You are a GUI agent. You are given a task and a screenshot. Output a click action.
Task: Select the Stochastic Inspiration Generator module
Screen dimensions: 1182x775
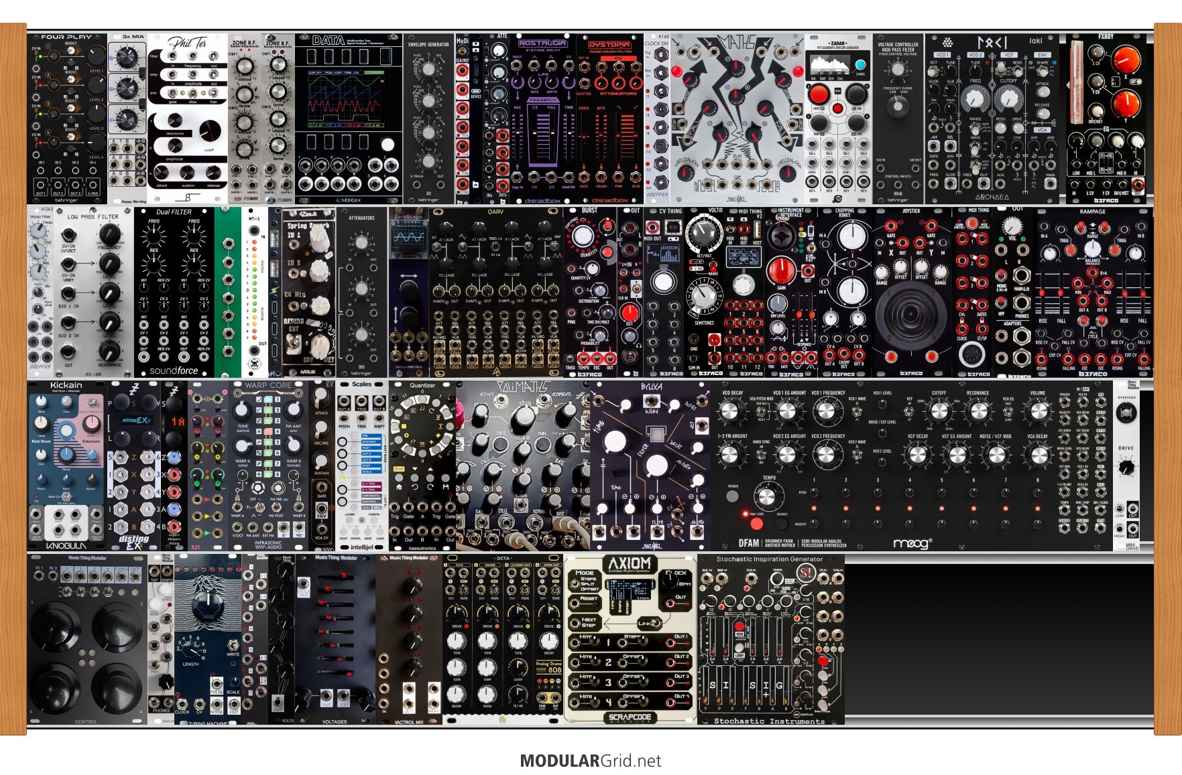pyautogui.click(x=770, y=639)
